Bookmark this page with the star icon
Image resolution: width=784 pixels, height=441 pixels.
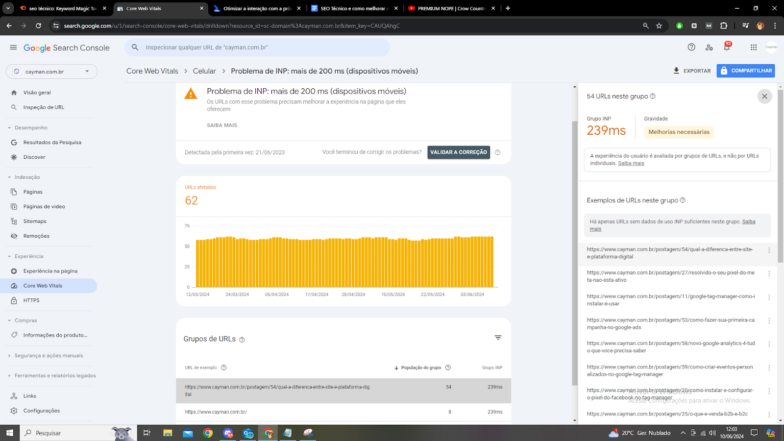point(659,25)
